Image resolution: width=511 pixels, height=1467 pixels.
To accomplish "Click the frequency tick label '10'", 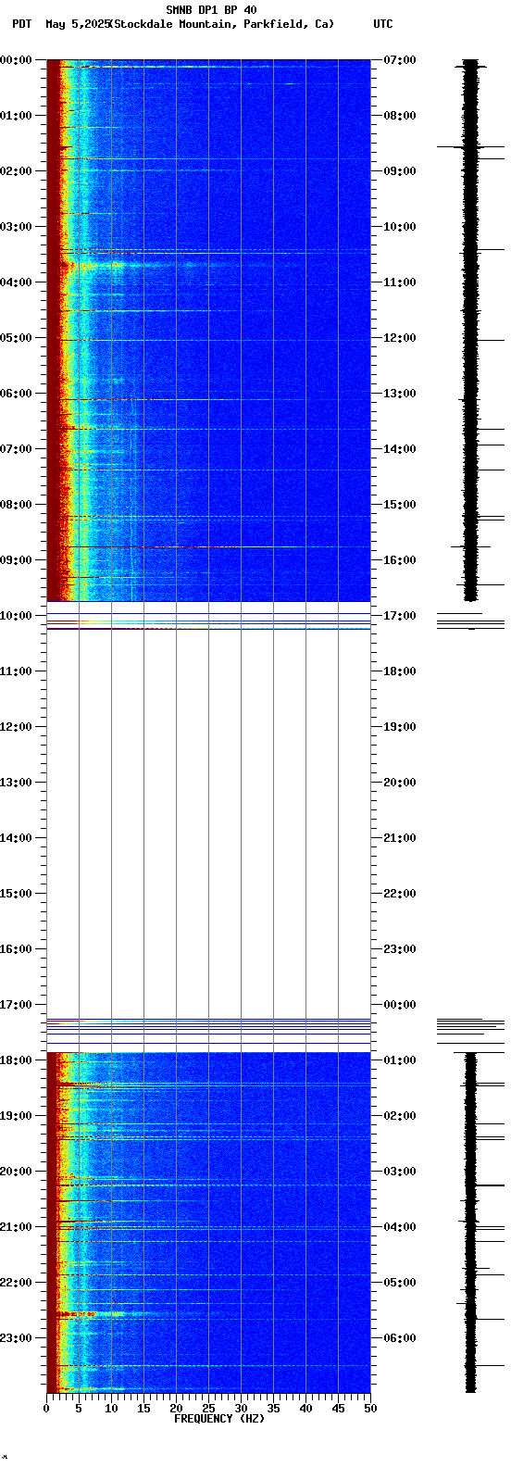I will pyautogui.click(x=111, y=1409).
